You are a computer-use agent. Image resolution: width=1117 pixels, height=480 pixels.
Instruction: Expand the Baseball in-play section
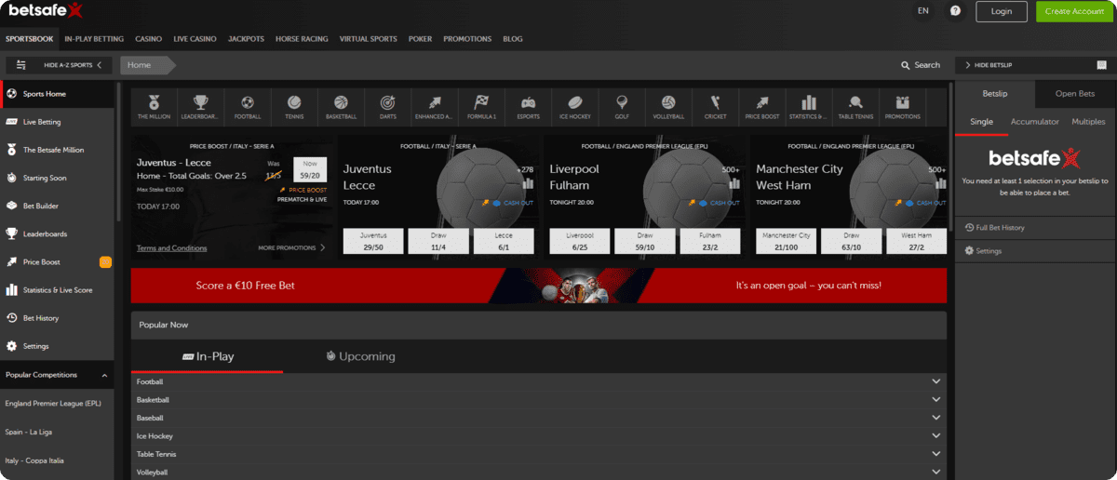pos(539,418)
